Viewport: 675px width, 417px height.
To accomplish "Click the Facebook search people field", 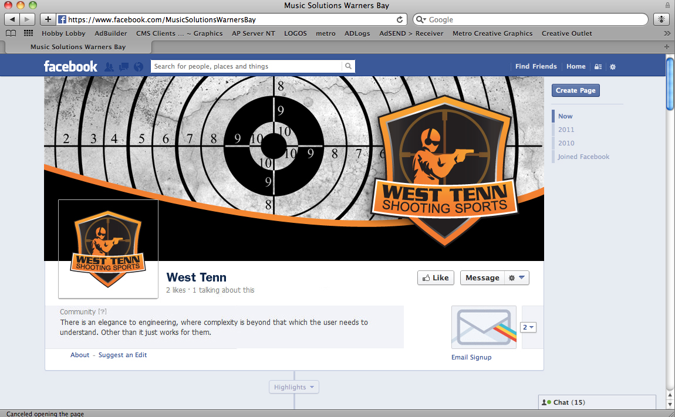I will tap(247, 66).
